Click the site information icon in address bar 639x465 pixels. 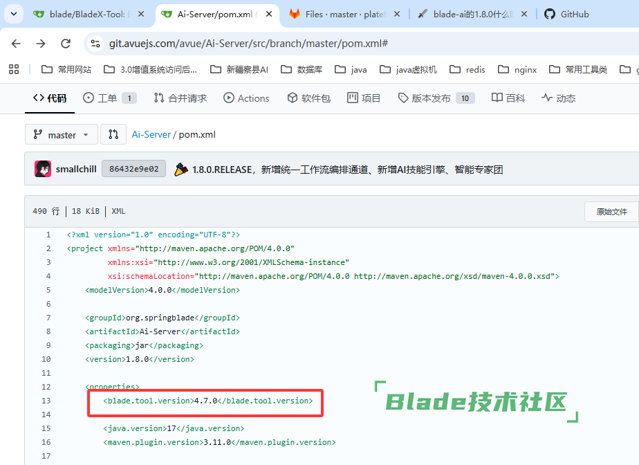coord(95,43)
